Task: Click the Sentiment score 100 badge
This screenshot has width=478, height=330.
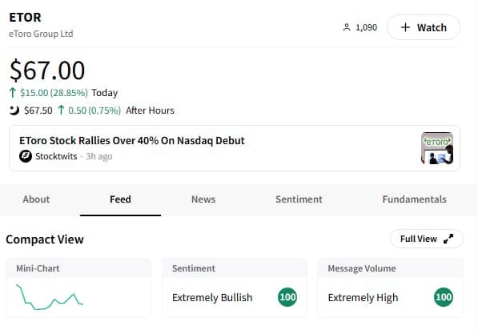Action: [x=287, y=297]
